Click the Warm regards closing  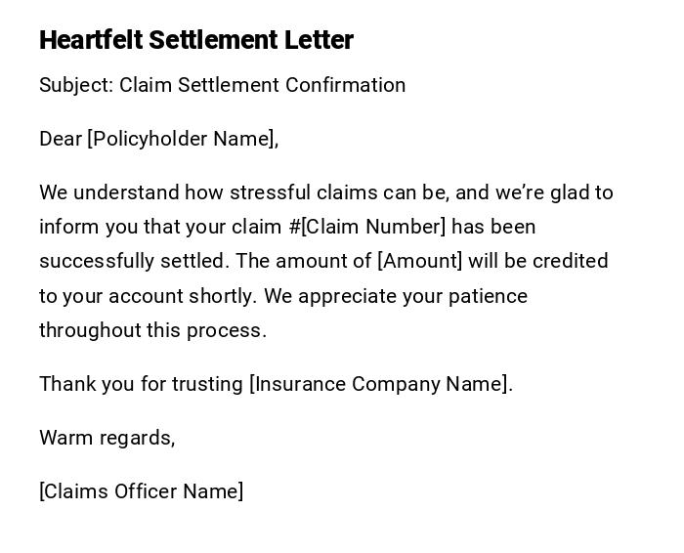click(107, 438)
